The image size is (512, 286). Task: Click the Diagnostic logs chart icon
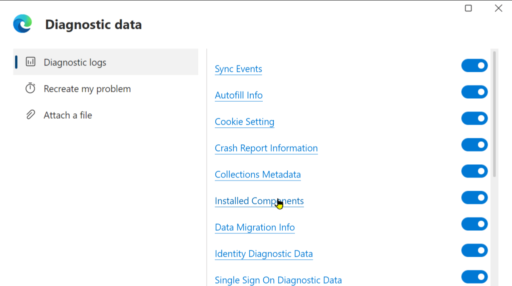pos(31,62)
